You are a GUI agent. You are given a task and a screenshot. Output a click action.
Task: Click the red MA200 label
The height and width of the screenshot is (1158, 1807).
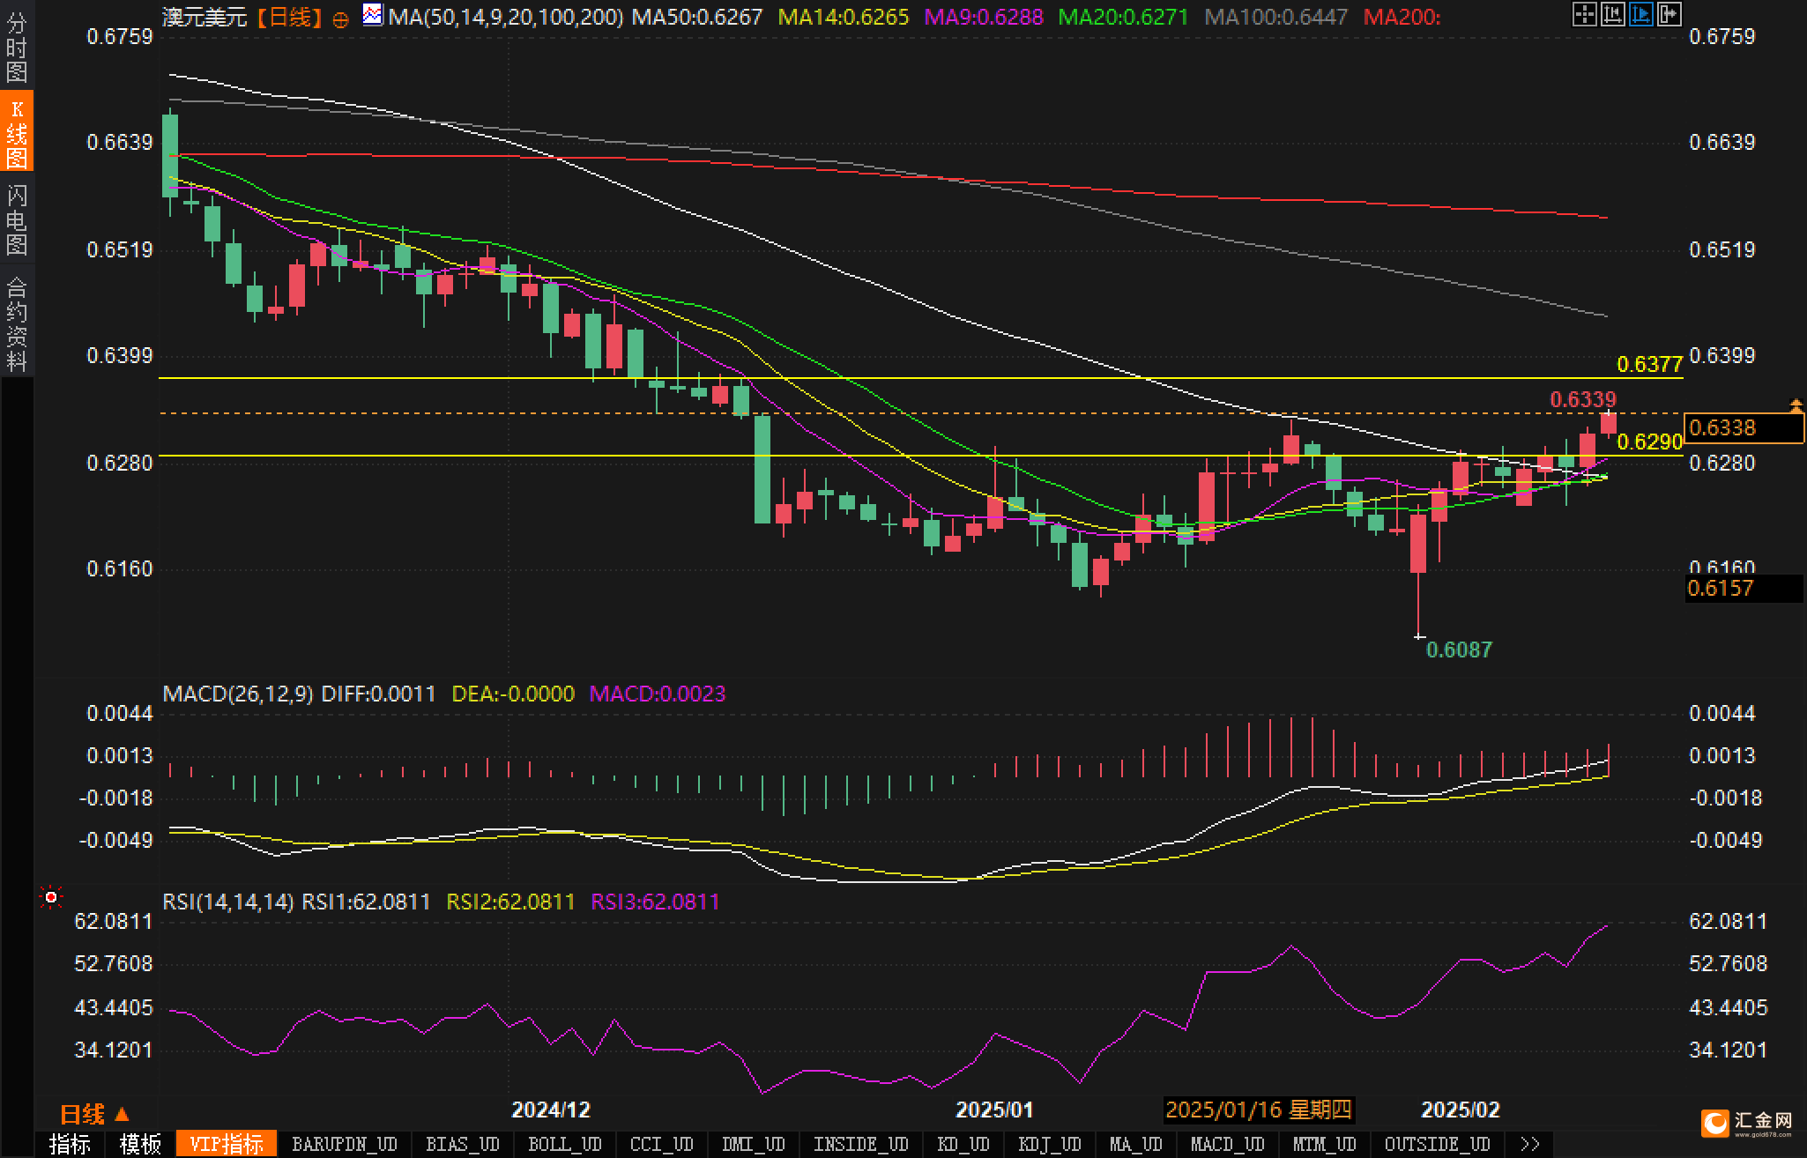pos(1402,17)
